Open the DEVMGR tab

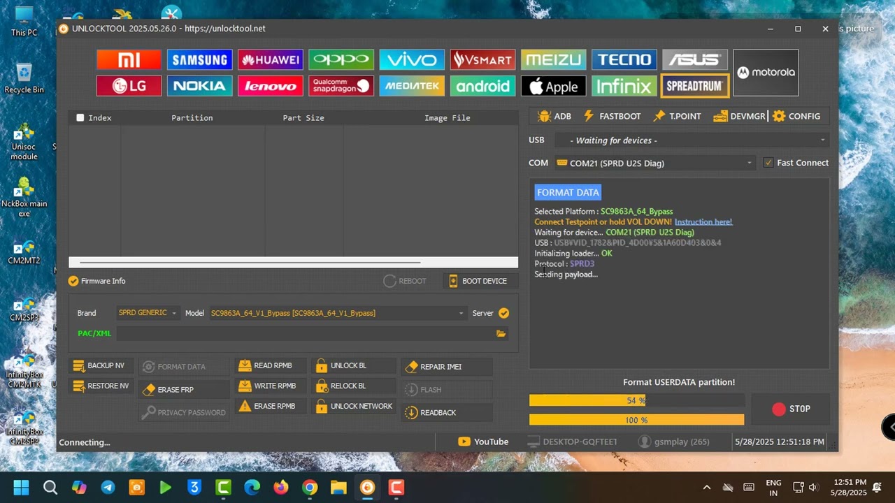740,116
